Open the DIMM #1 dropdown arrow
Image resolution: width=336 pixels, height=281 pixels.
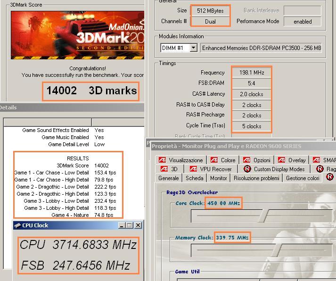(x=194, y=48)
